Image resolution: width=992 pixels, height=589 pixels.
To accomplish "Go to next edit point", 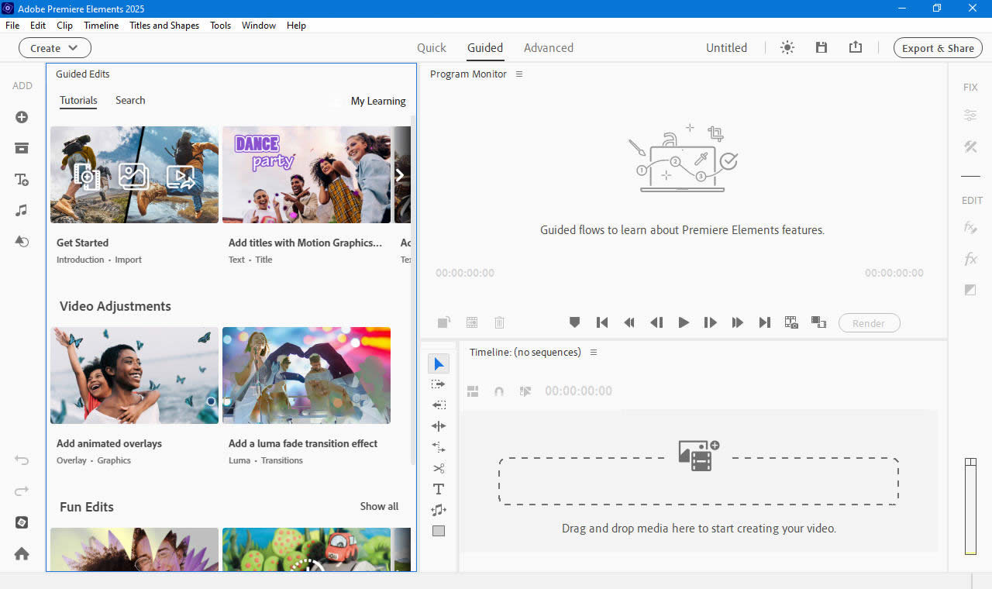I will (x=765, y=322).
